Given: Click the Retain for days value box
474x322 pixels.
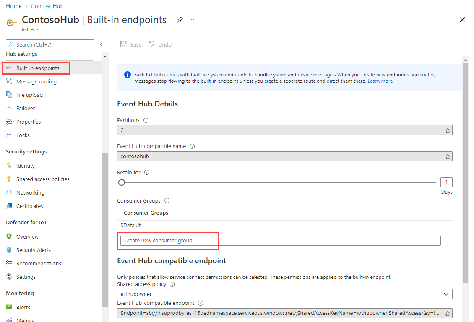Looking at the screenshot, I should (446, 182).
